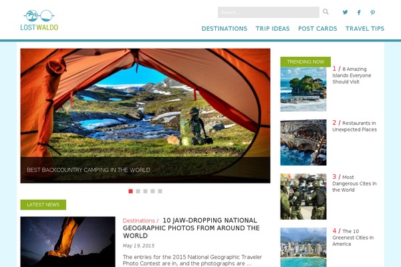Open 10 Jaw-Dropping National Geographic Photos headline
The width and height of the screenshot is (401, 267).
[191, 228]
